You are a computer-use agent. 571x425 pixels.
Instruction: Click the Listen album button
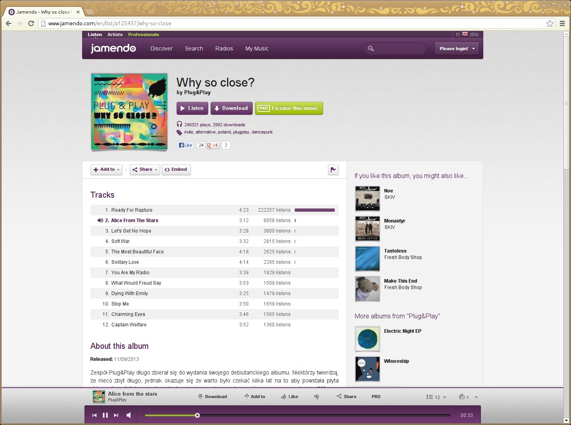point(193,108)
